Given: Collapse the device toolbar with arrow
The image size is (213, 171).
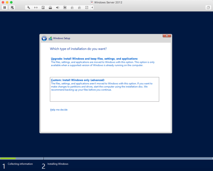Looking at the screenshot, I should pos(92,7).
